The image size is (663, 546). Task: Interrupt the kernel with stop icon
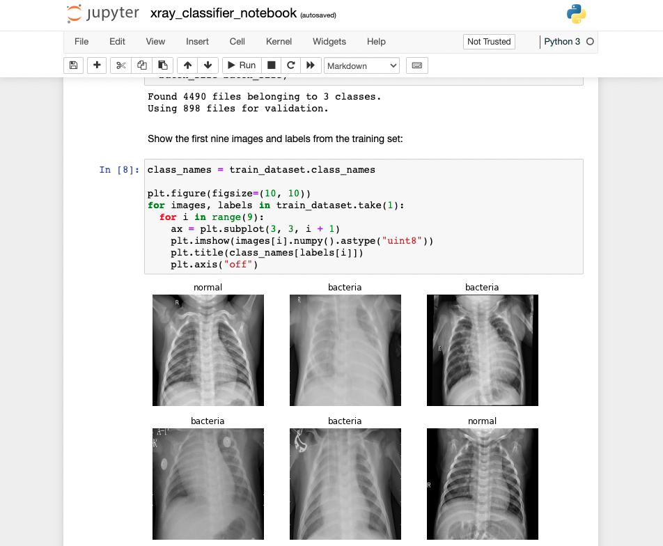click(272, 65)
